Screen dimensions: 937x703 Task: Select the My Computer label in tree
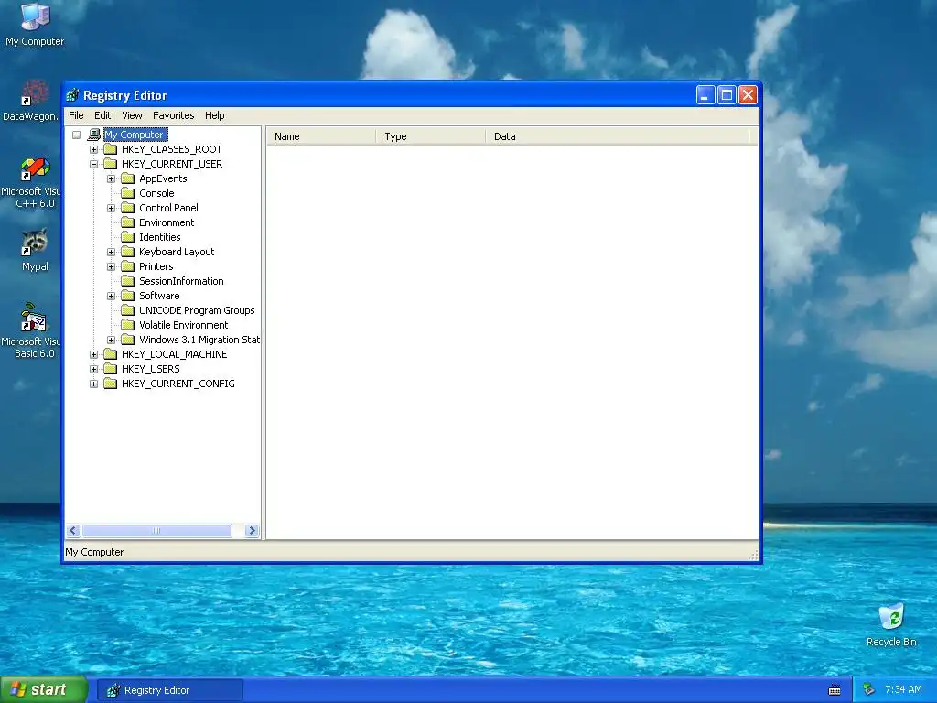(135, 135)
